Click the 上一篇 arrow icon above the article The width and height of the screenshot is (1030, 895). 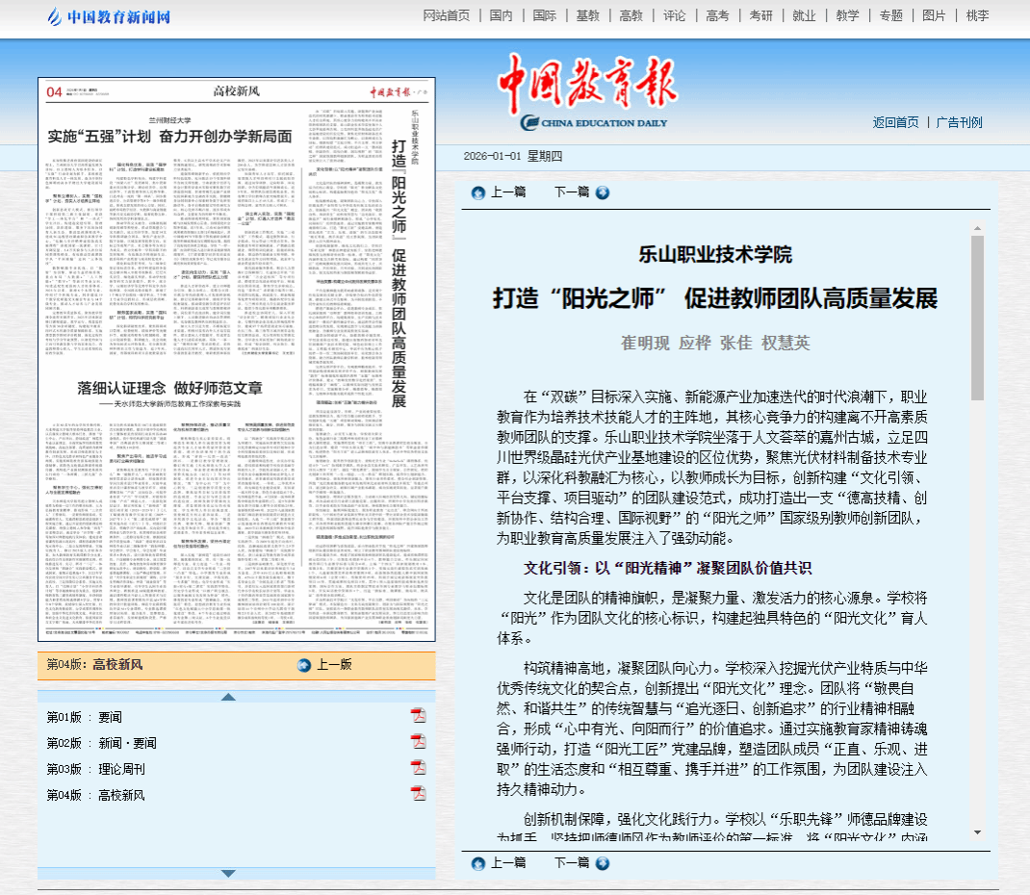(478, 192)
